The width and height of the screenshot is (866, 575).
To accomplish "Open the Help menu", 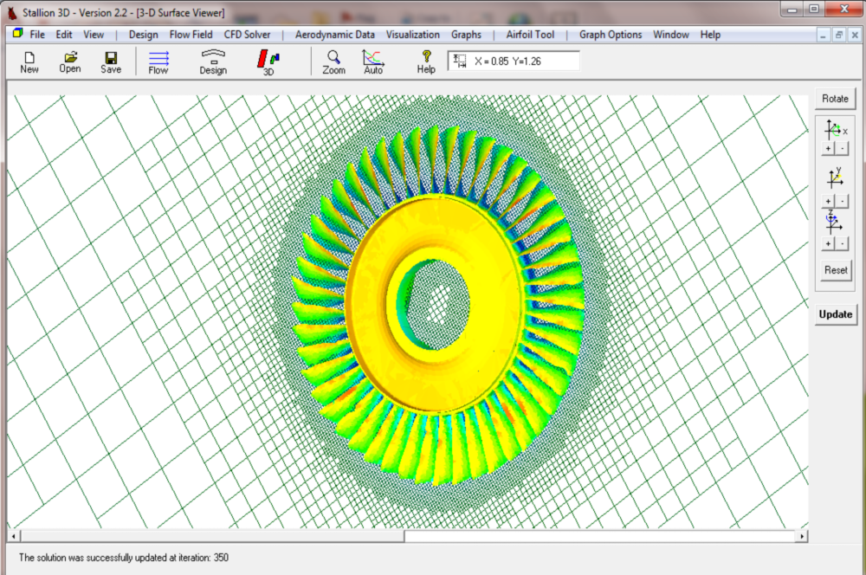I will point(710,35).
